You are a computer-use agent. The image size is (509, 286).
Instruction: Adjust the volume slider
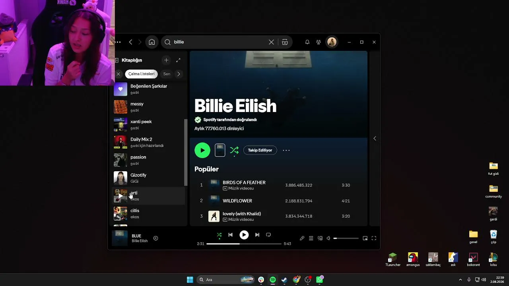coord(346,238)
